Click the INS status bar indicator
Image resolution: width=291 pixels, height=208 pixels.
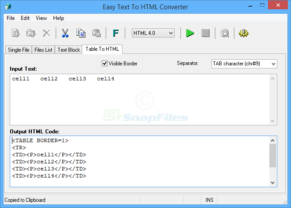[209, 200]
